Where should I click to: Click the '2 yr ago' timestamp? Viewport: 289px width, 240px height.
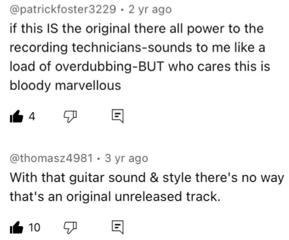[x=150, y=9]
